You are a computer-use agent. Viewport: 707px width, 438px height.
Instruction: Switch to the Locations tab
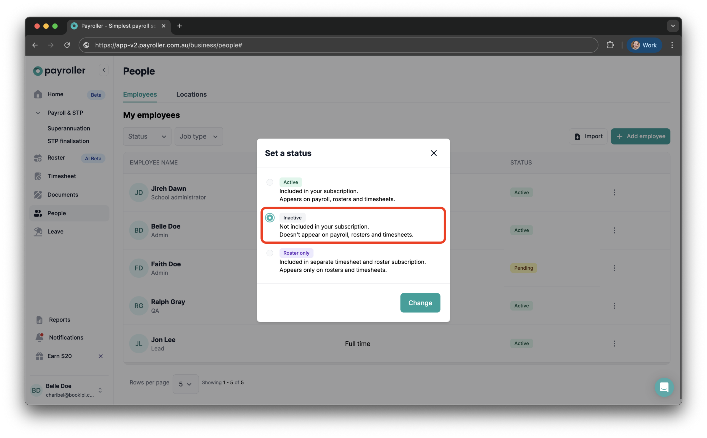pos(191,94)
